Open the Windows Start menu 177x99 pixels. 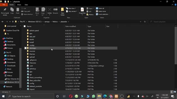(x=3, y=96)
